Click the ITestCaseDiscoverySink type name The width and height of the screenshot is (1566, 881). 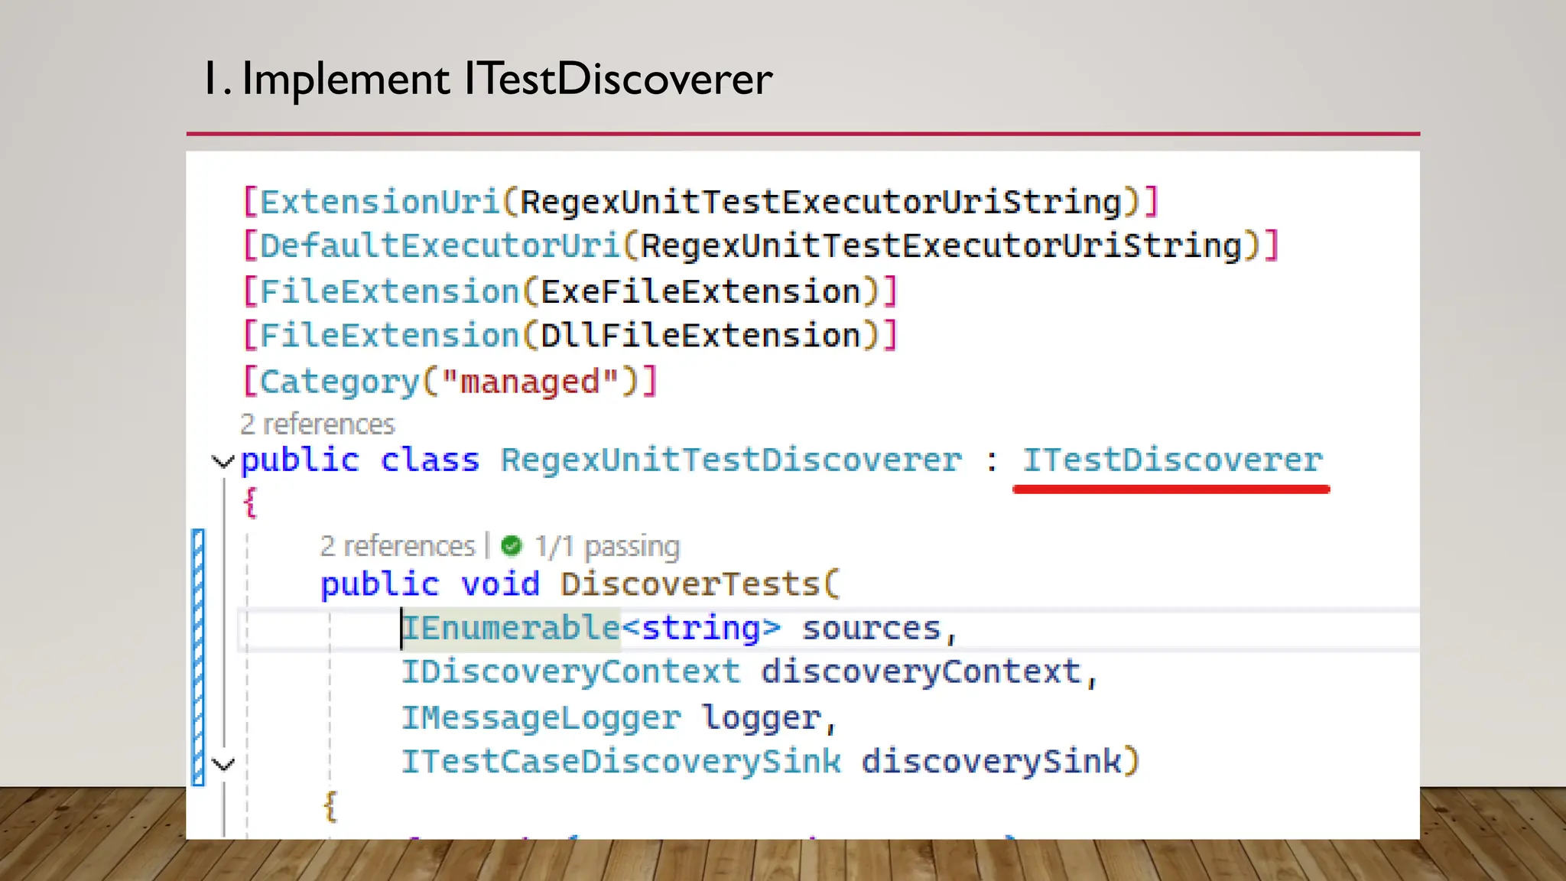pos(622,761)
